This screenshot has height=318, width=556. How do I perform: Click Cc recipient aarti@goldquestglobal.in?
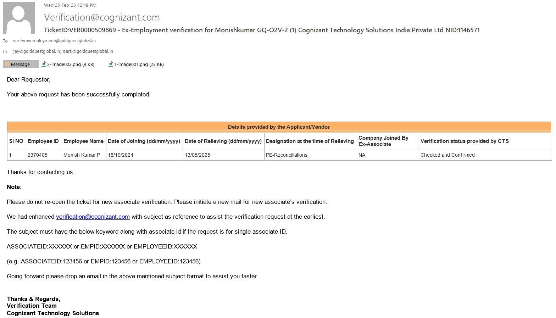point(88,51)
